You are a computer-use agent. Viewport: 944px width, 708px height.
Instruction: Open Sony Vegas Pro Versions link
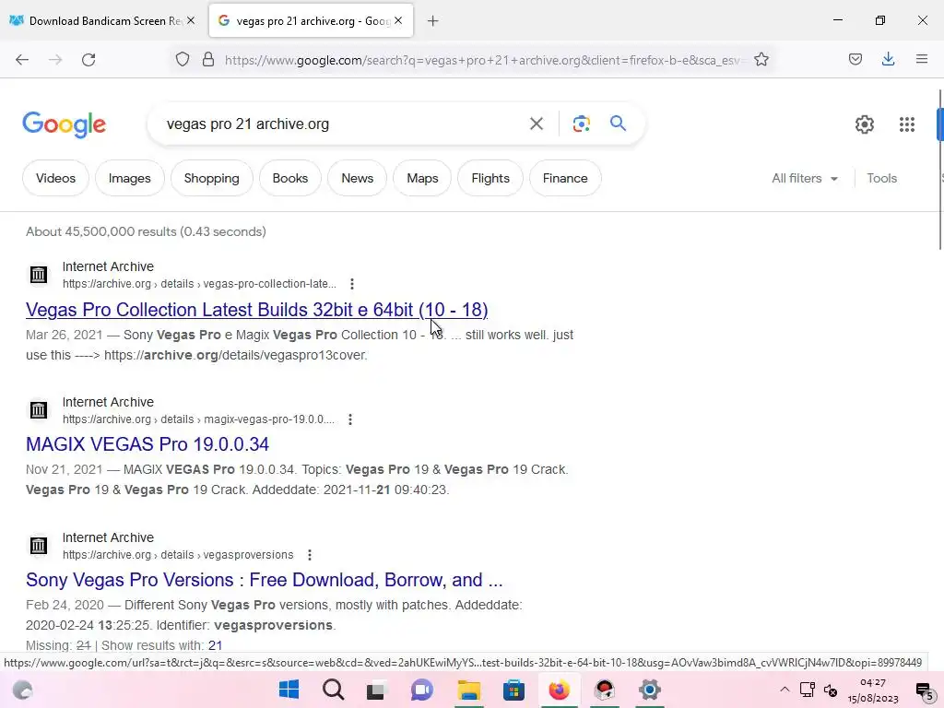tap(265, 580)
